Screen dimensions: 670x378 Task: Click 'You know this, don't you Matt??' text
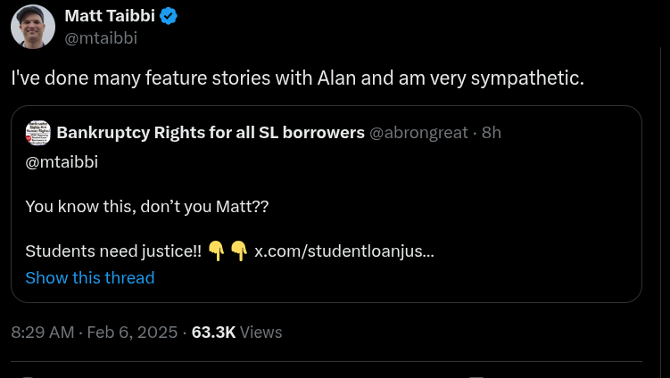coord(147,206)
